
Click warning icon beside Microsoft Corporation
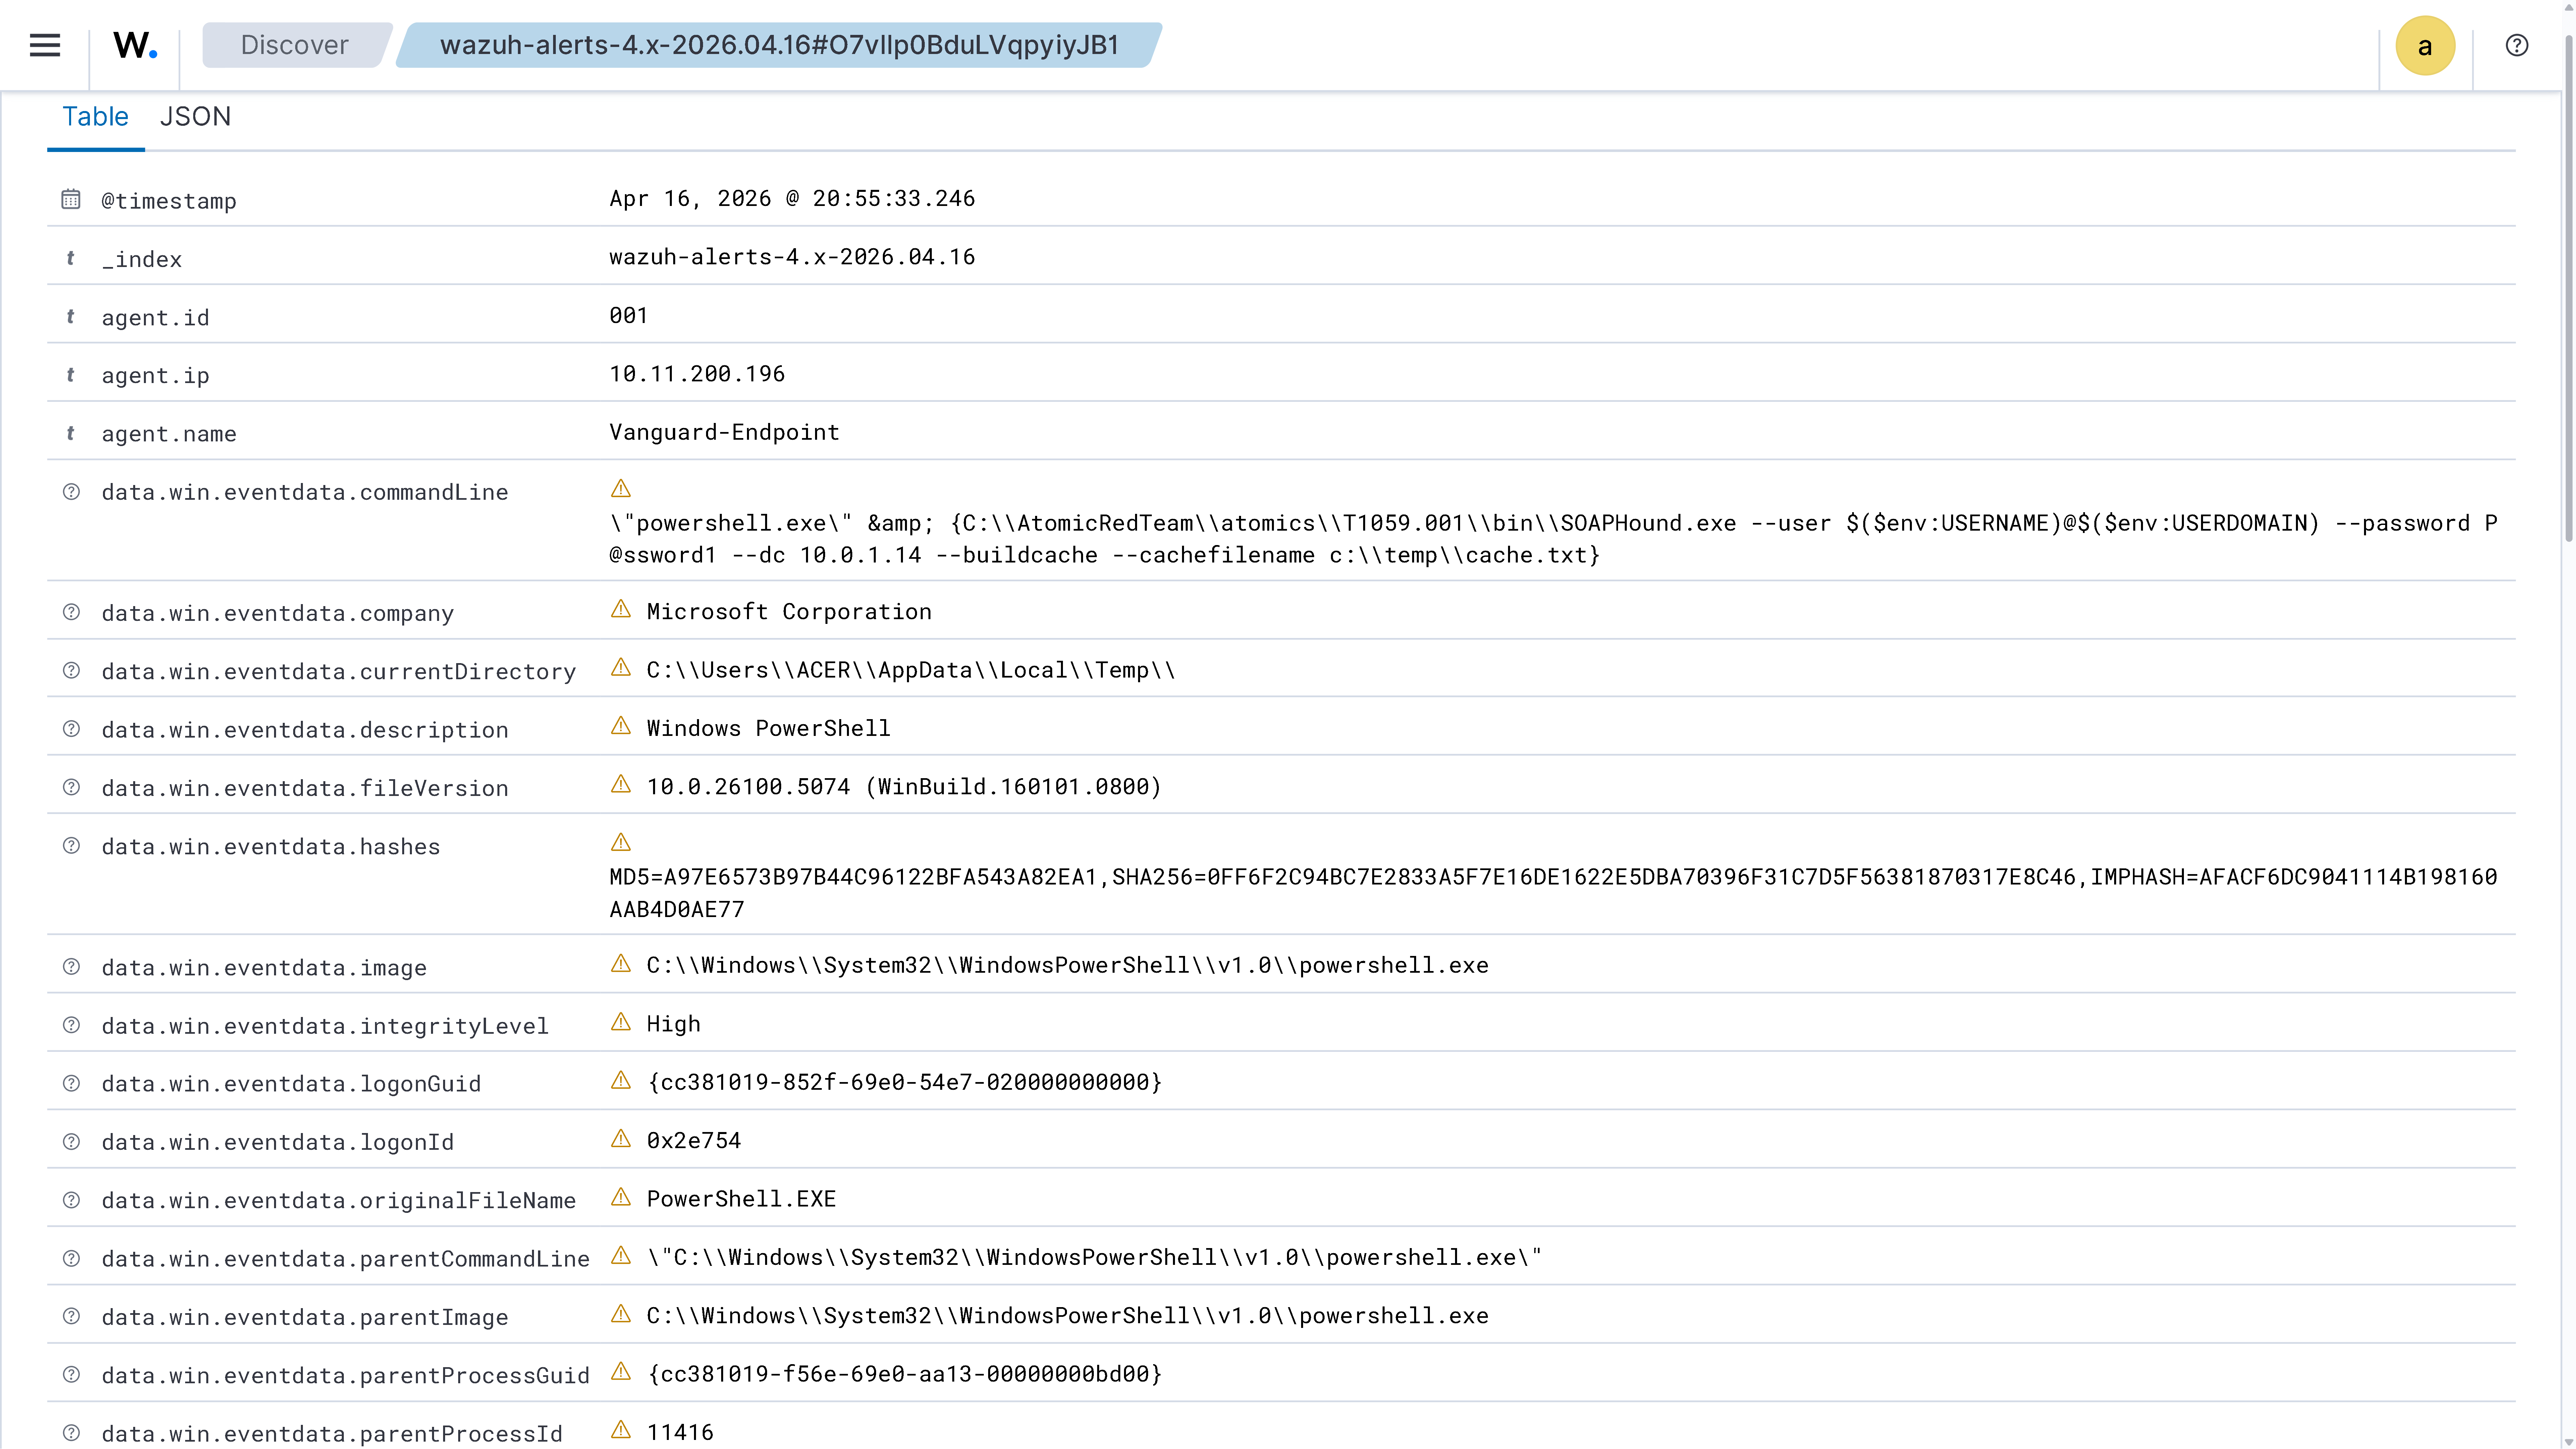[x=621, y=610]
